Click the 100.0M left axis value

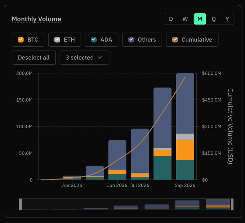[x=24, y=126]
